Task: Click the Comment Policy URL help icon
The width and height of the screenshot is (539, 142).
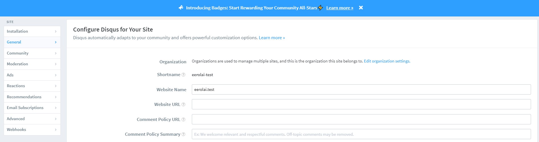Action: click(184, 120)
